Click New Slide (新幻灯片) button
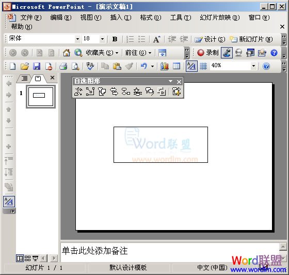The width and height of the screenshot is (289, 275). coord(251,39)
